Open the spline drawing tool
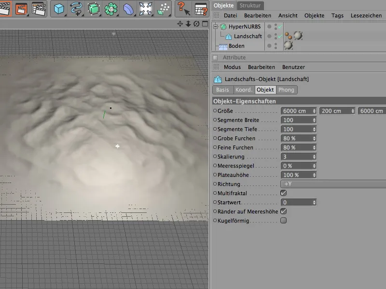This screenshot has width=386, height=289. (76, 9)
